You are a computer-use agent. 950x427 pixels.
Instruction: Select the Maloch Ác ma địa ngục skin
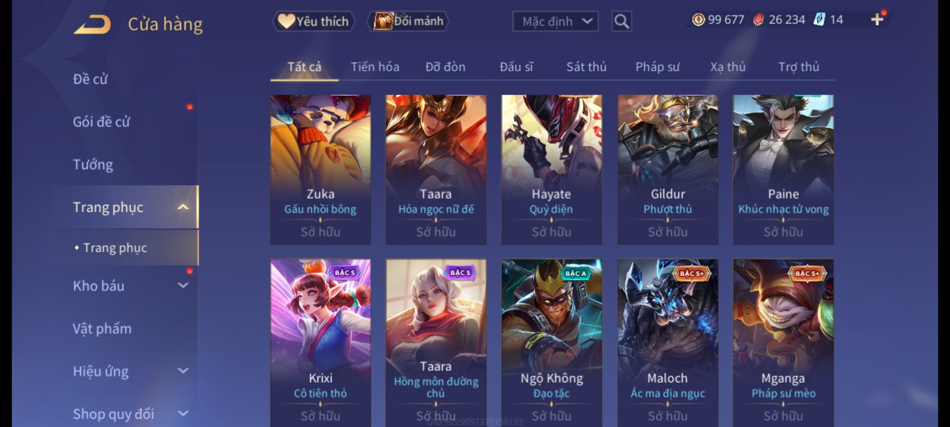point(668,342)
